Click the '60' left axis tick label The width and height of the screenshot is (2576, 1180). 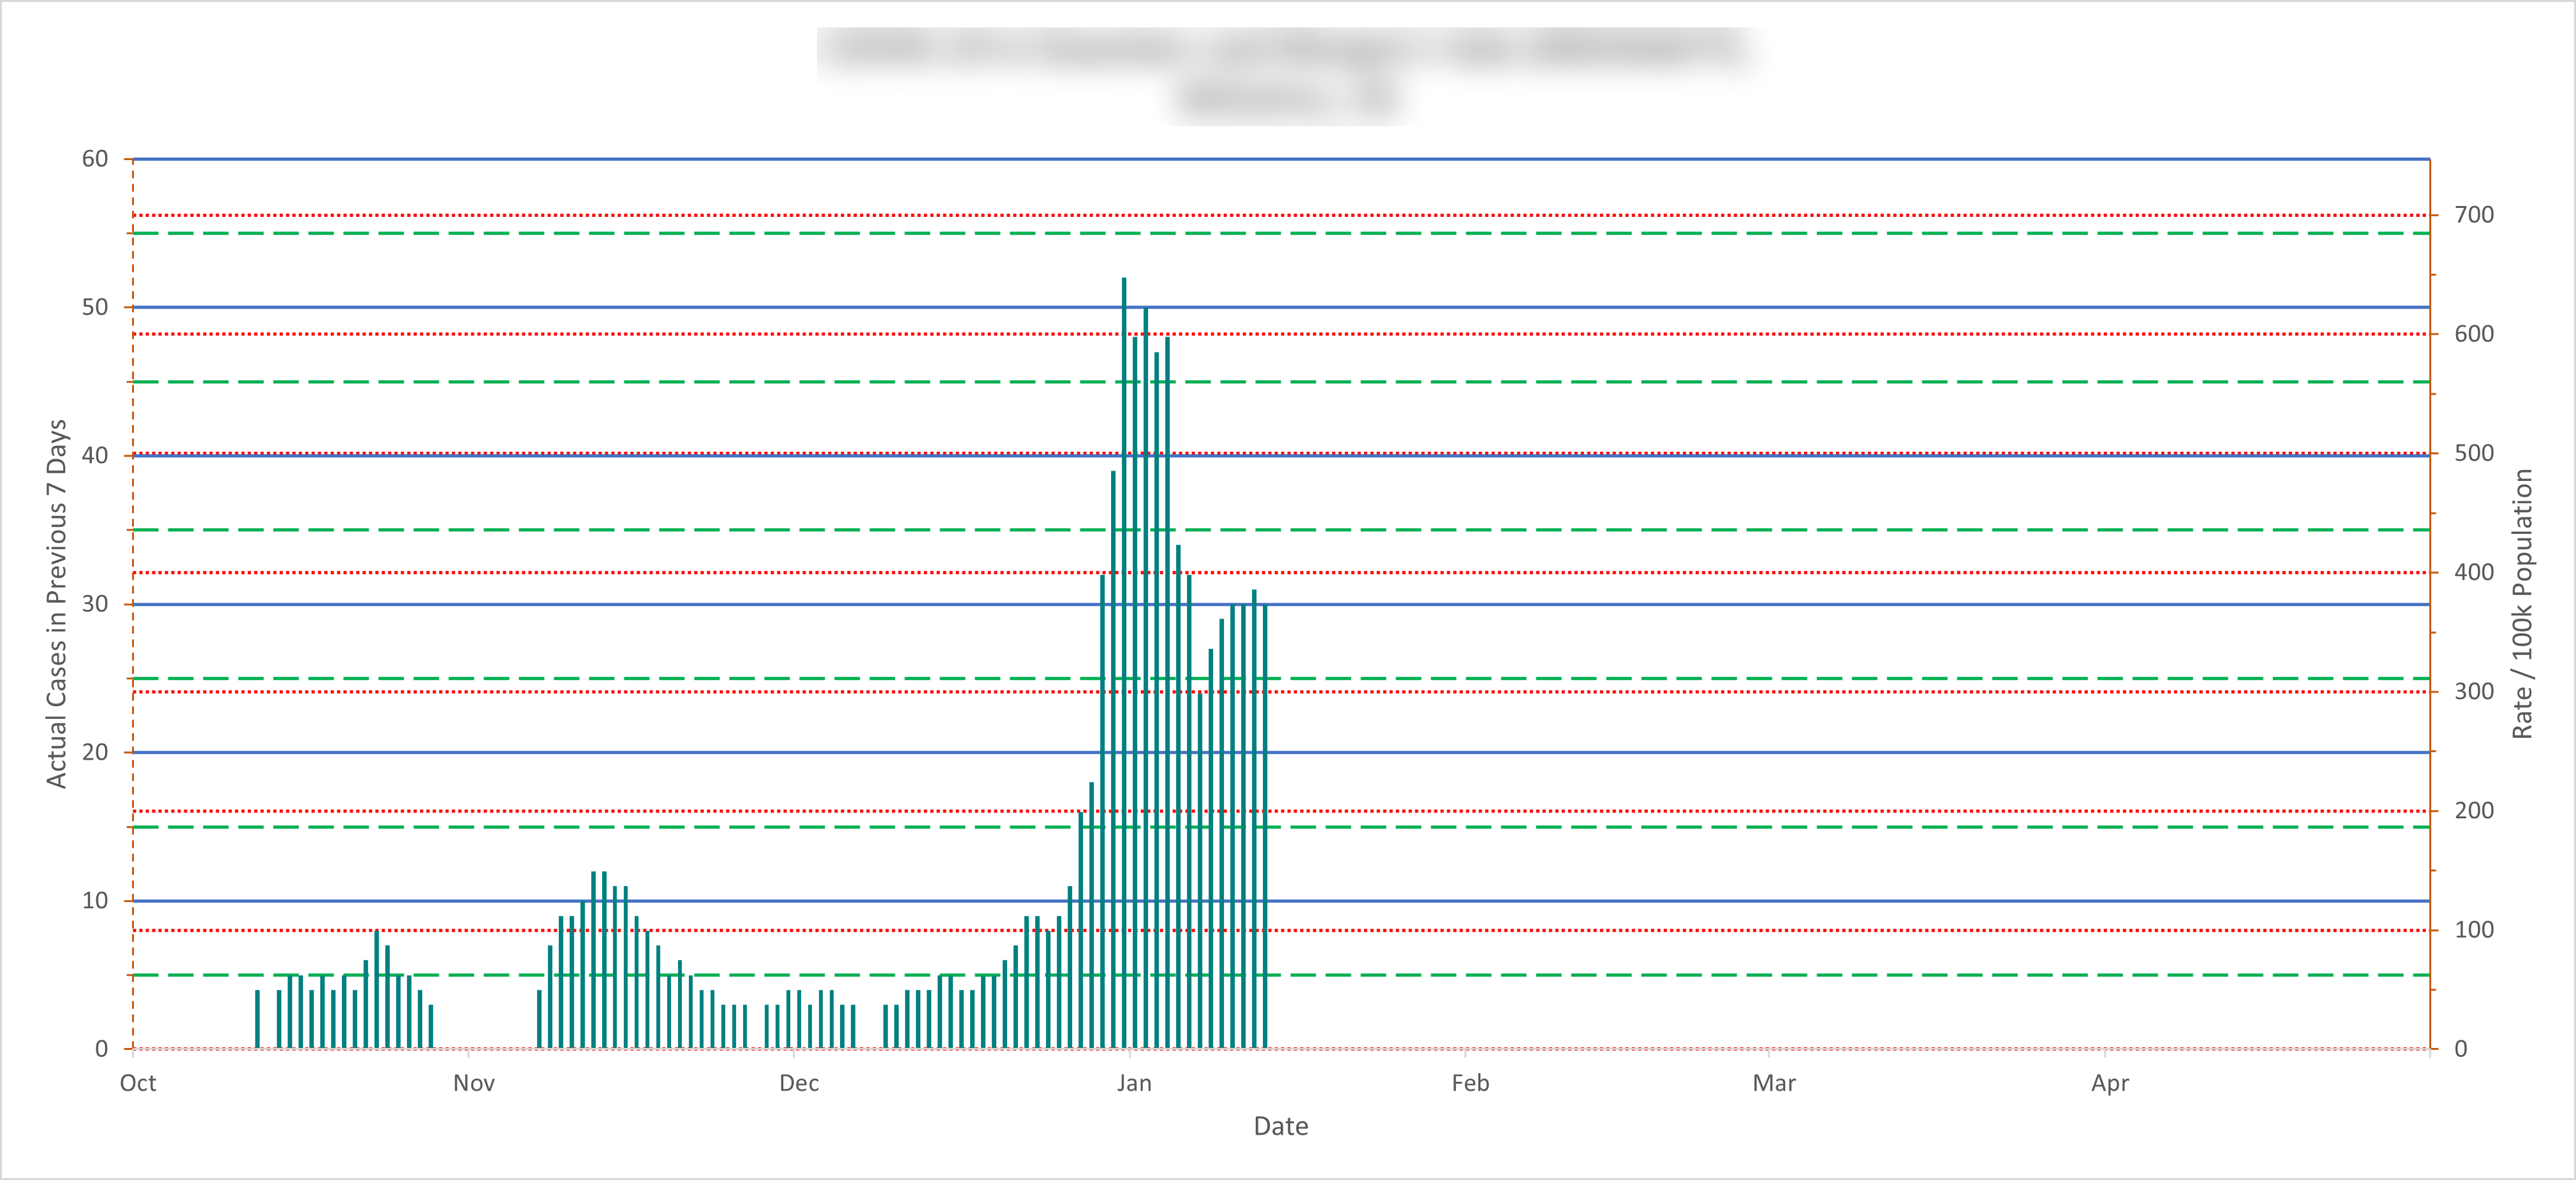[x=95, y=159]
